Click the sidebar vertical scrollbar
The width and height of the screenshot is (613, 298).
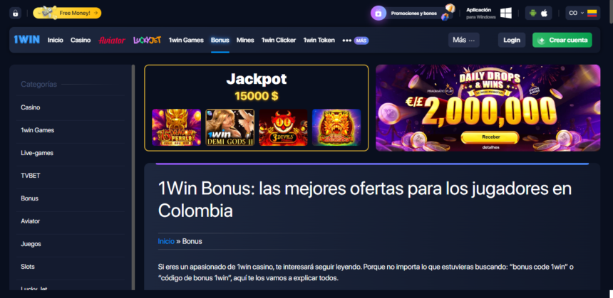click(133, 177)
